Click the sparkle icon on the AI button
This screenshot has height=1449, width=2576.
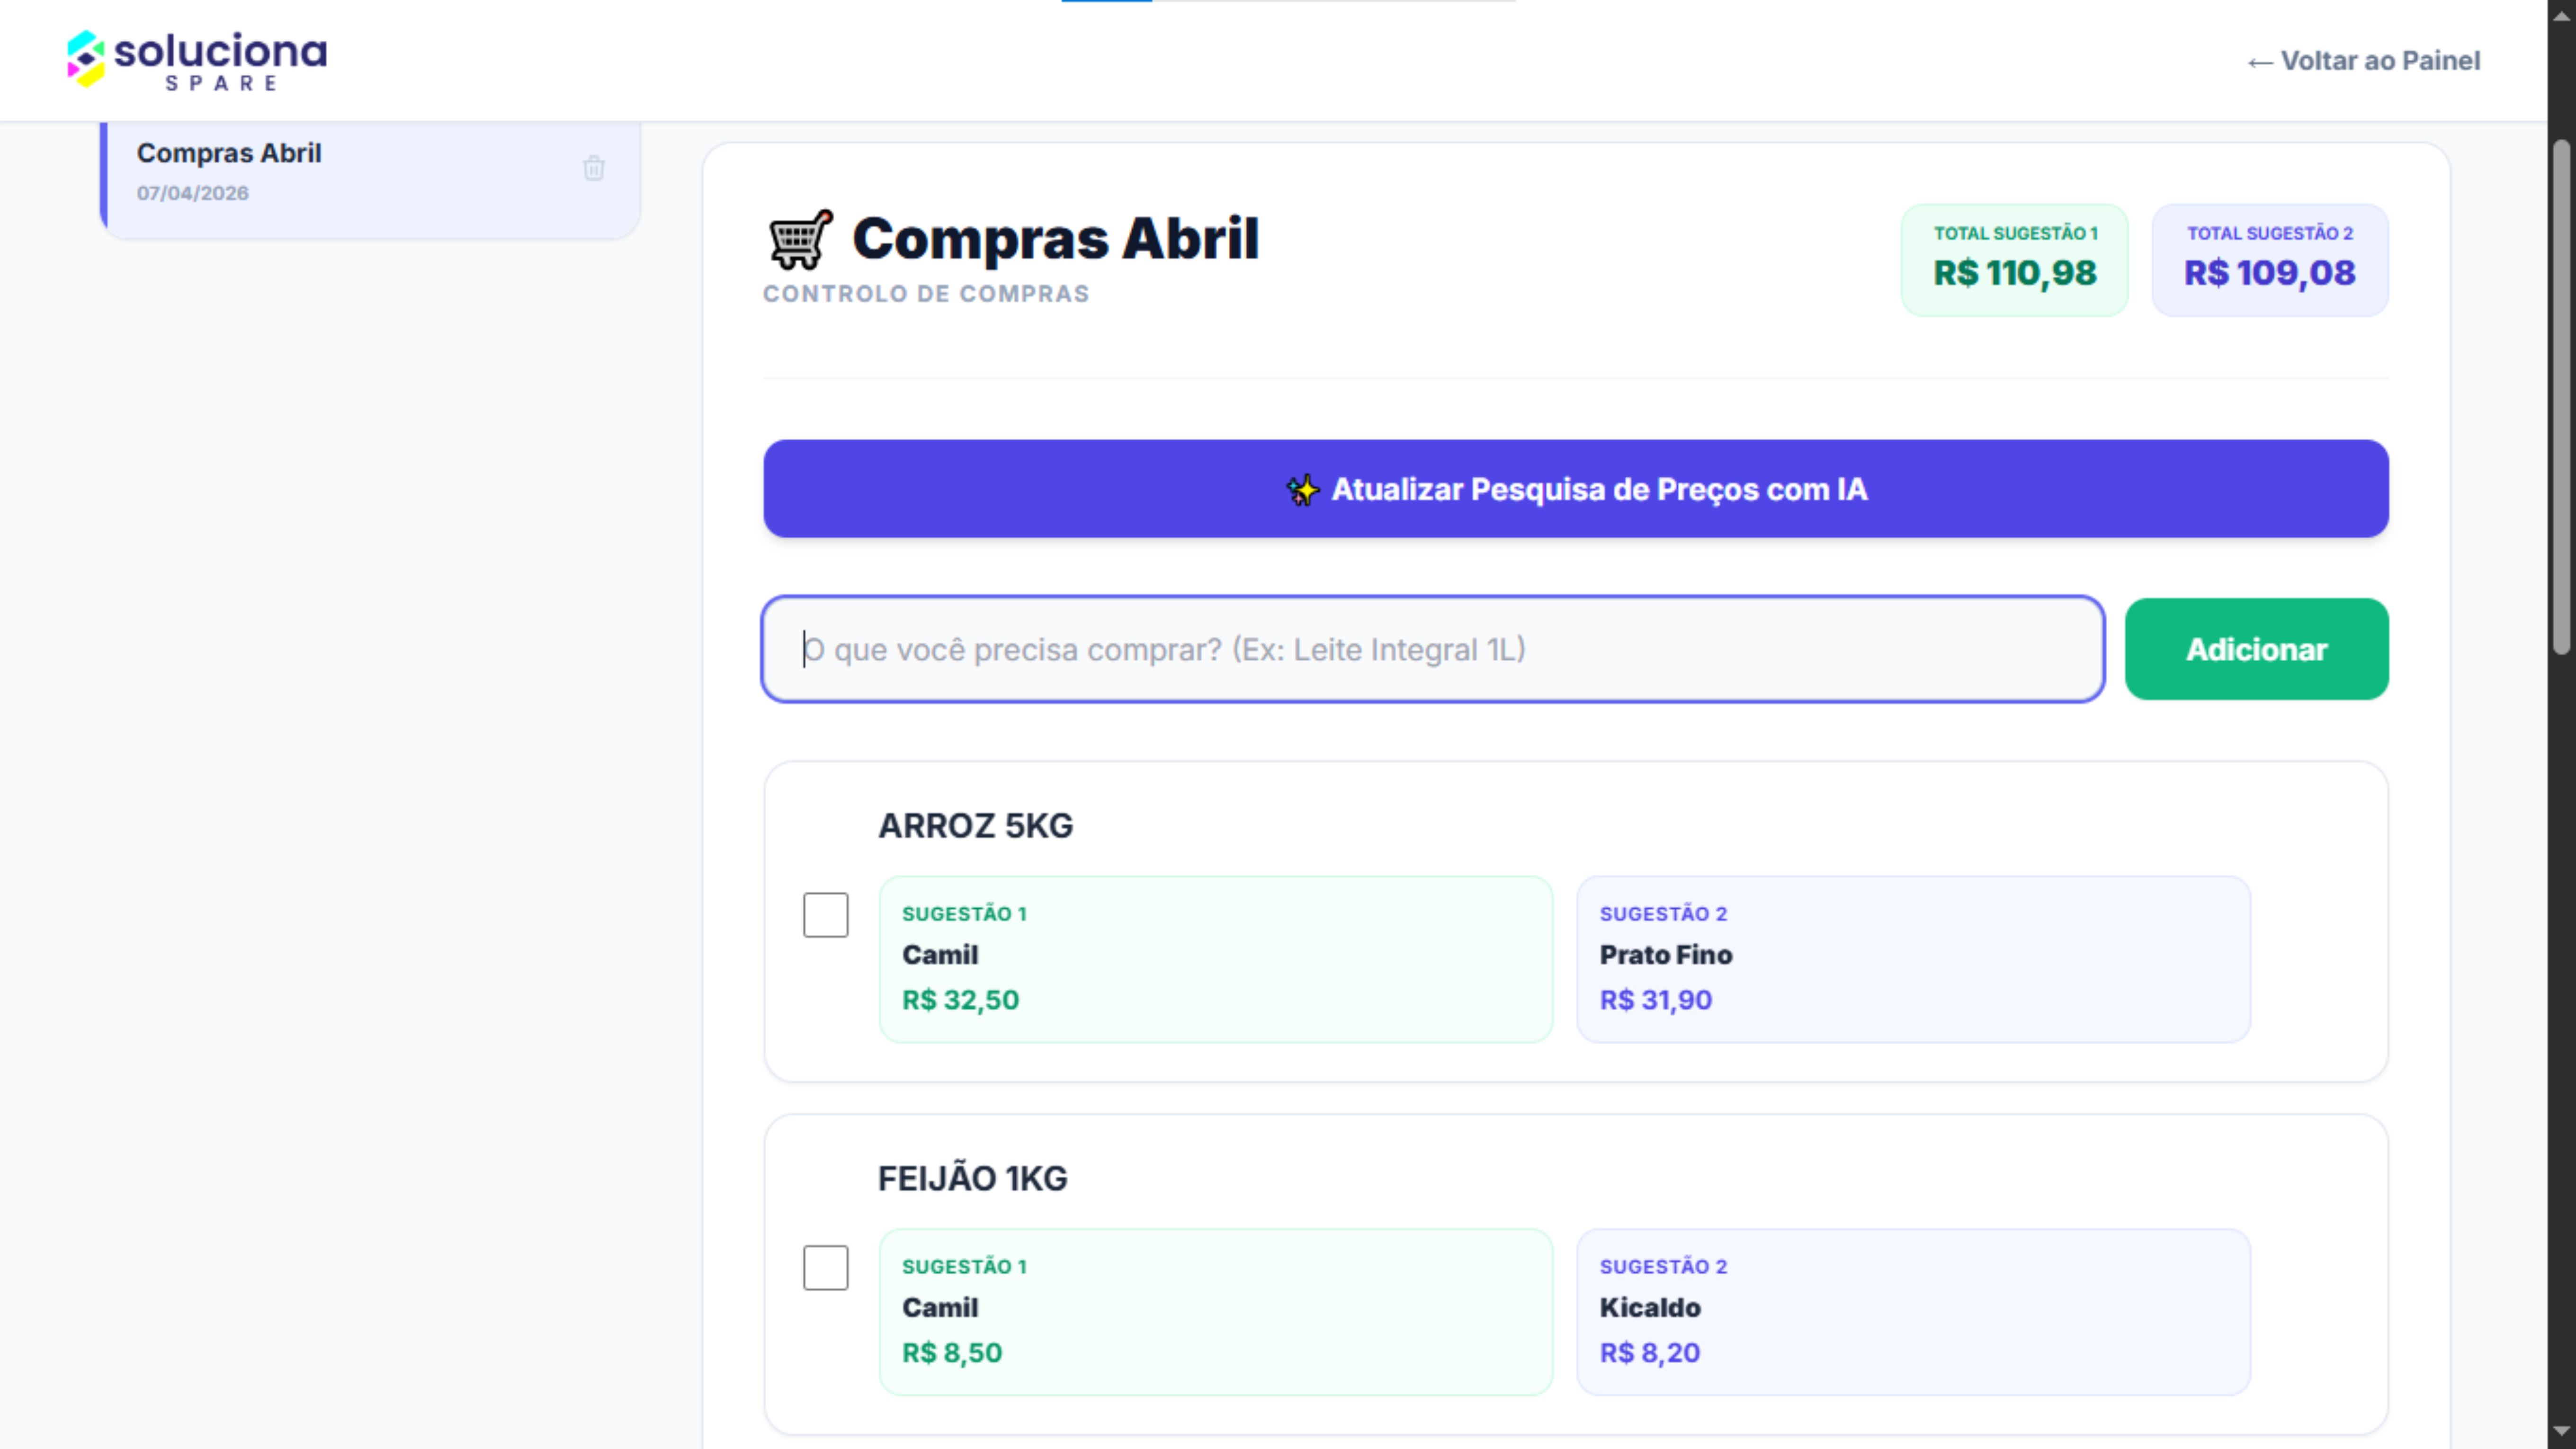pyautogui.click(x=1302, y=490)
